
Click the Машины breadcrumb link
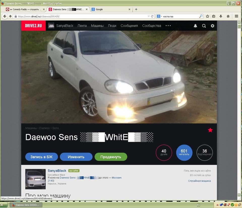[x=31, y=128]
